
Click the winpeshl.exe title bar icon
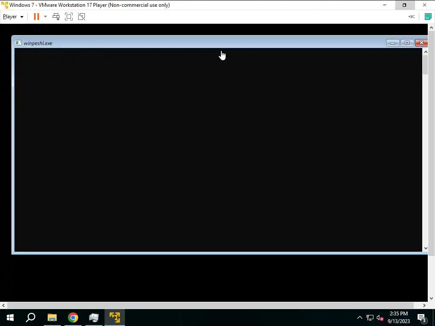[18, 43]
